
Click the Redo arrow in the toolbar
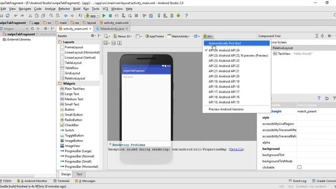click(x=22, y=16)
